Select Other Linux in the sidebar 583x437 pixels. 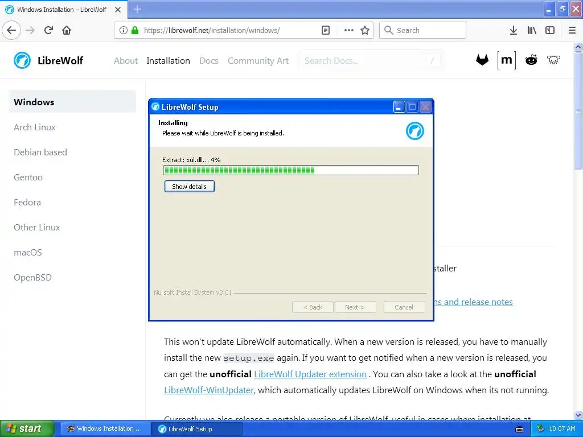point(37,228)
